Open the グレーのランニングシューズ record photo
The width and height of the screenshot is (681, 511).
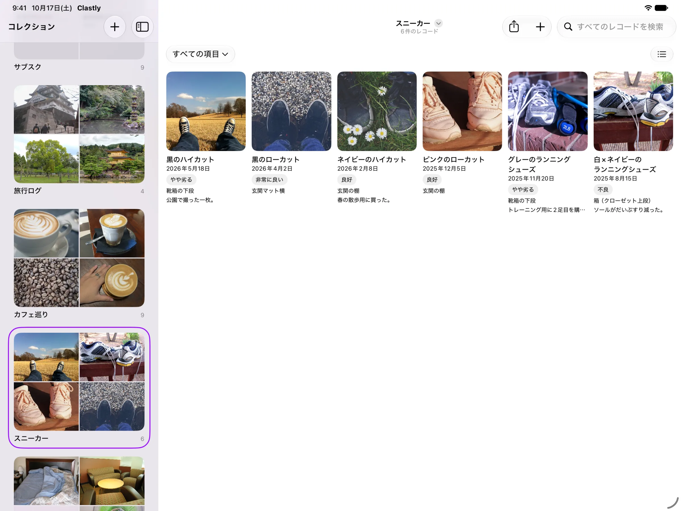tap(548, 111)
